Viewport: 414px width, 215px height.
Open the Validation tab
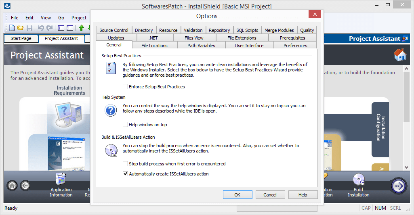[193, 30]
